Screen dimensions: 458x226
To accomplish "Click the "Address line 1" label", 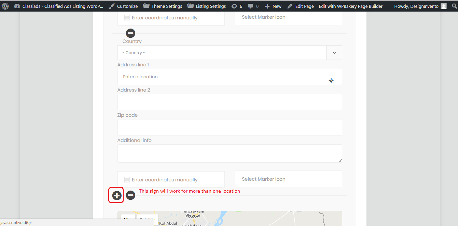I will pyautogui.click(x=133, y=65).
